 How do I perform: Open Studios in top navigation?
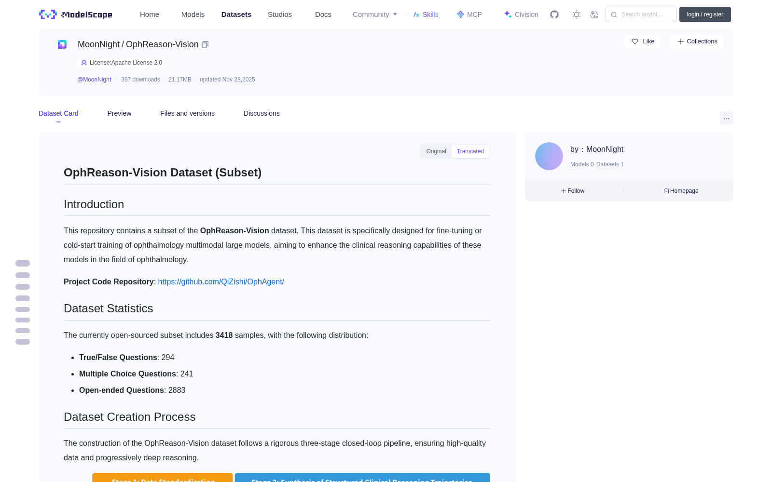[x=280, y=14]
